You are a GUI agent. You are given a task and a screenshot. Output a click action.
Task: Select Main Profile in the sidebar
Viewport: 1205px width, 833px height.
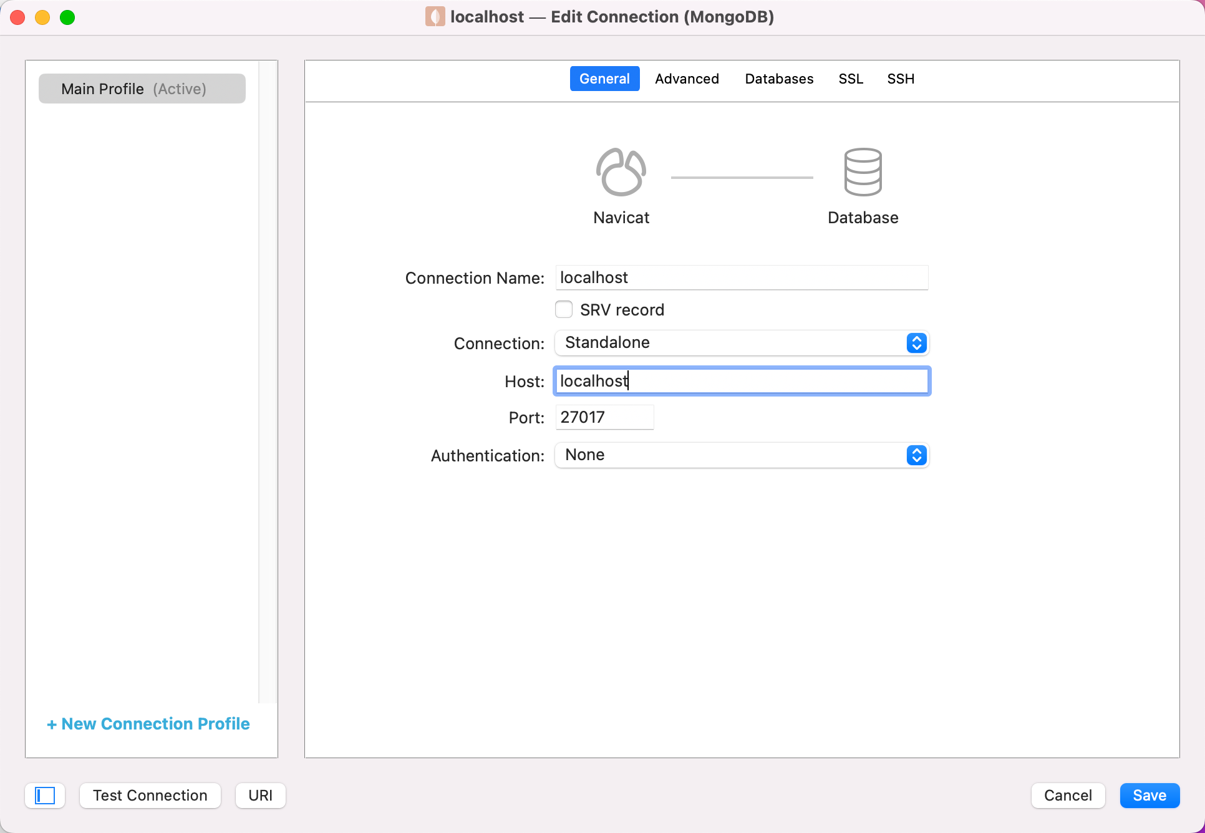click(x=142, y=89)
